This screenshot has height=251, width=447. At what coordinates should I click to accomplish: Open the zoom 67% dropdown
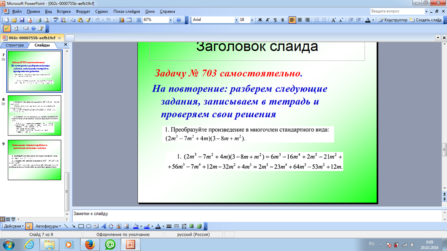tap(171, 20)
